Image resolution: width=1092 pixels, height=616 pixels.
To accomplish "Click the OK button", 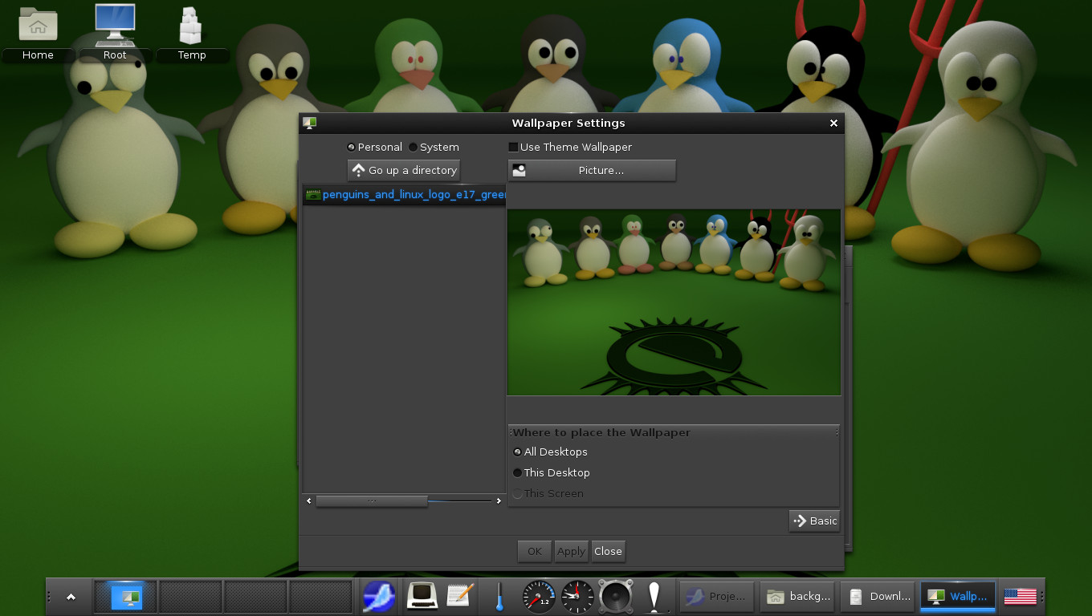I will pyautogui.click(x=534, y=551).
